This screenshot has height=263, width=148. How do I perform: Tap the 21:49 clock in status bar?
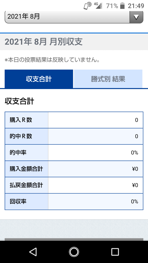pyautogui.click(x=136, y=6)
